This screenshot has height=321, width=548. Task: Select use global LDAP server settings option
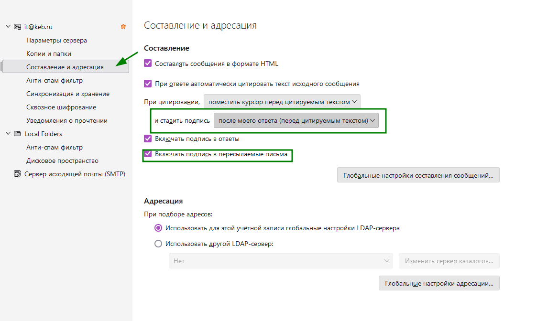coord(158,228)
